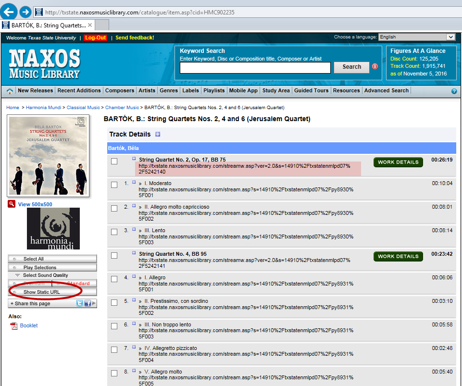Click the PDF icon beside Booklet
Viewport: 462px width, 386px height.
coord(14,325)
